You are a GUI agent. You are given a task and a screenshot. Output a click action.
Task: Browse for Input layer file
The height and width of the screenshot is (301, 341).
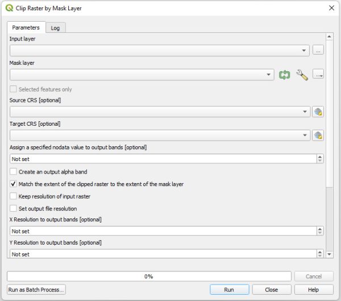click(318, 51)
